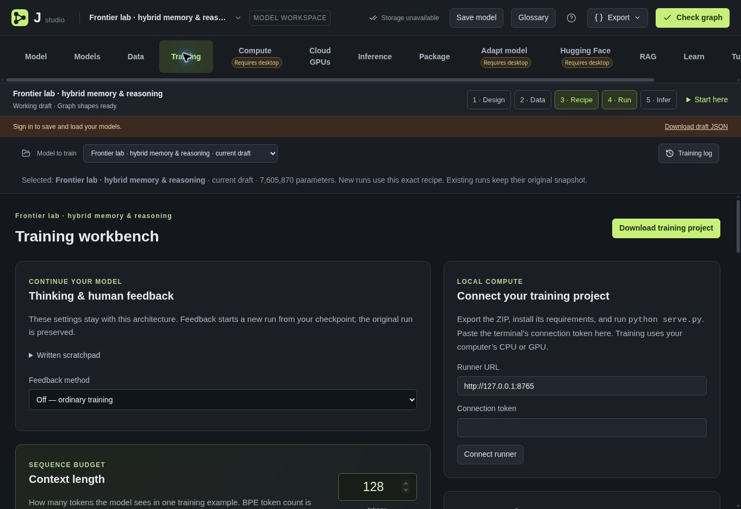Screen dimensions: 741x509
Task: Open the Inference tab
Action: coord(375,57)
